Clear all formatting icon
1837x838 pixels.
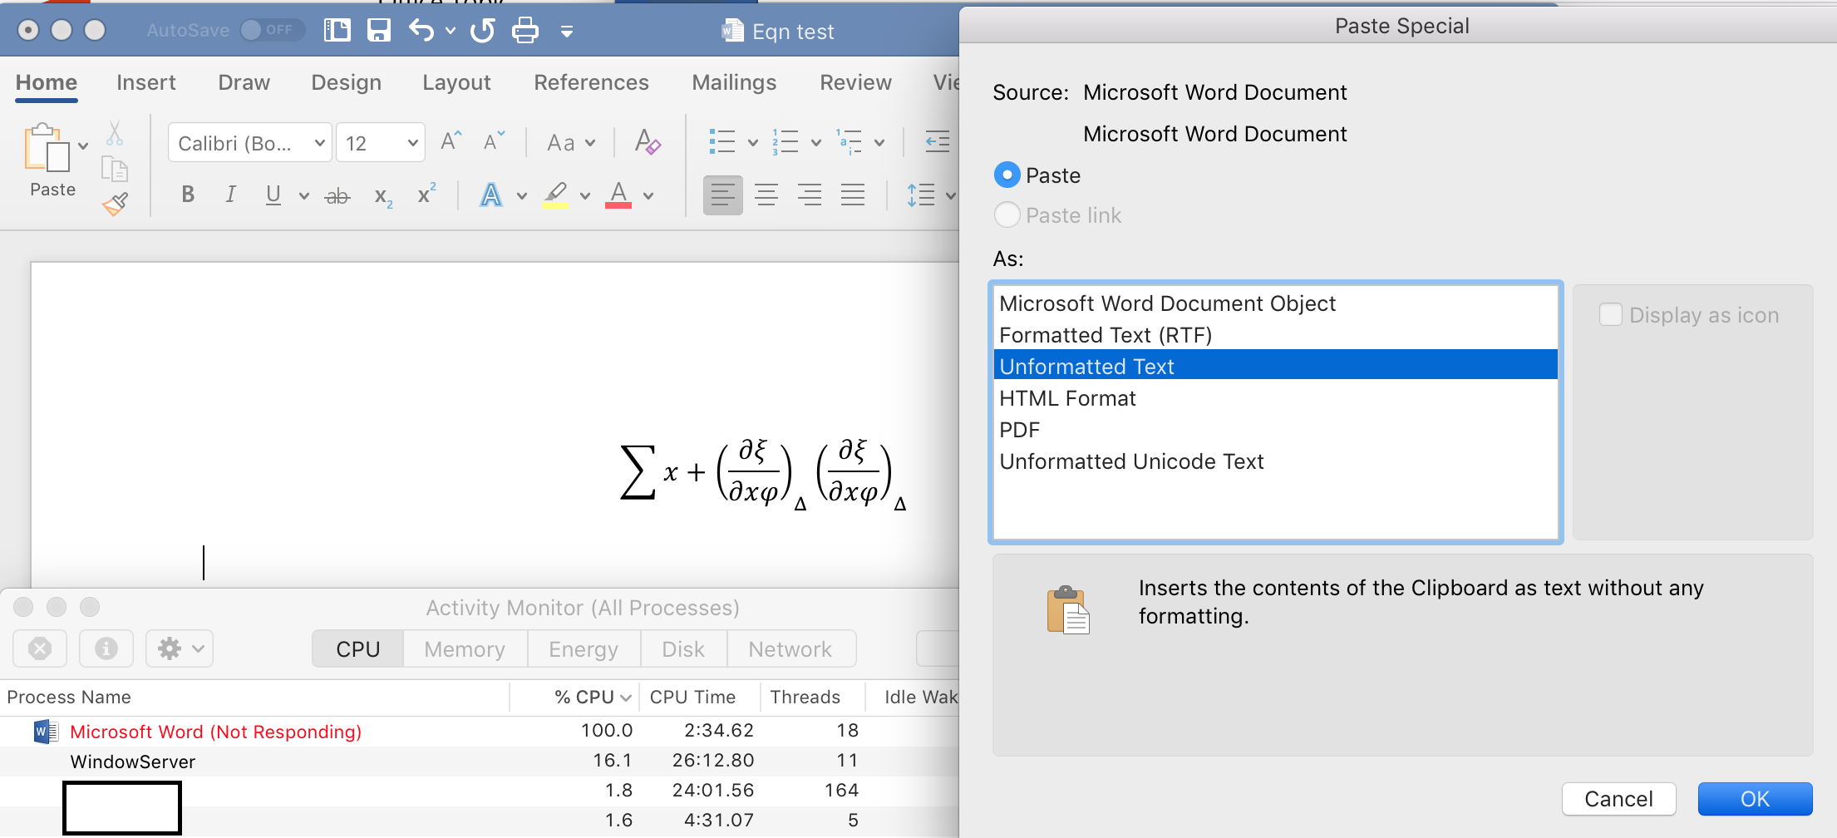pos(648,142)
